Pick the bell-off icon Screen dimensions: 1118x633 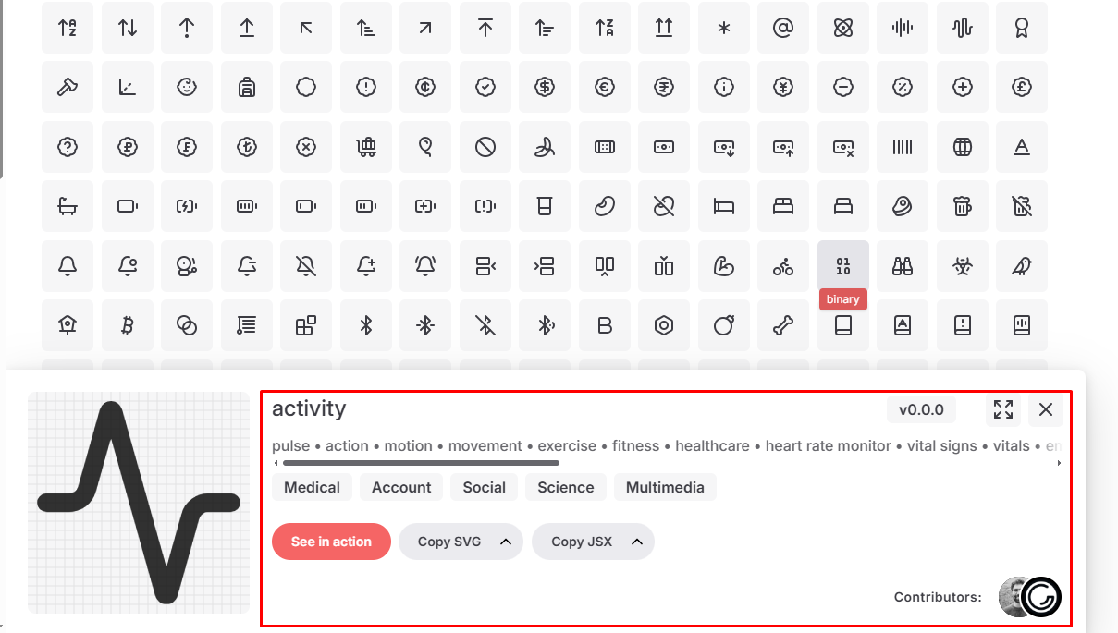[306, 266]
